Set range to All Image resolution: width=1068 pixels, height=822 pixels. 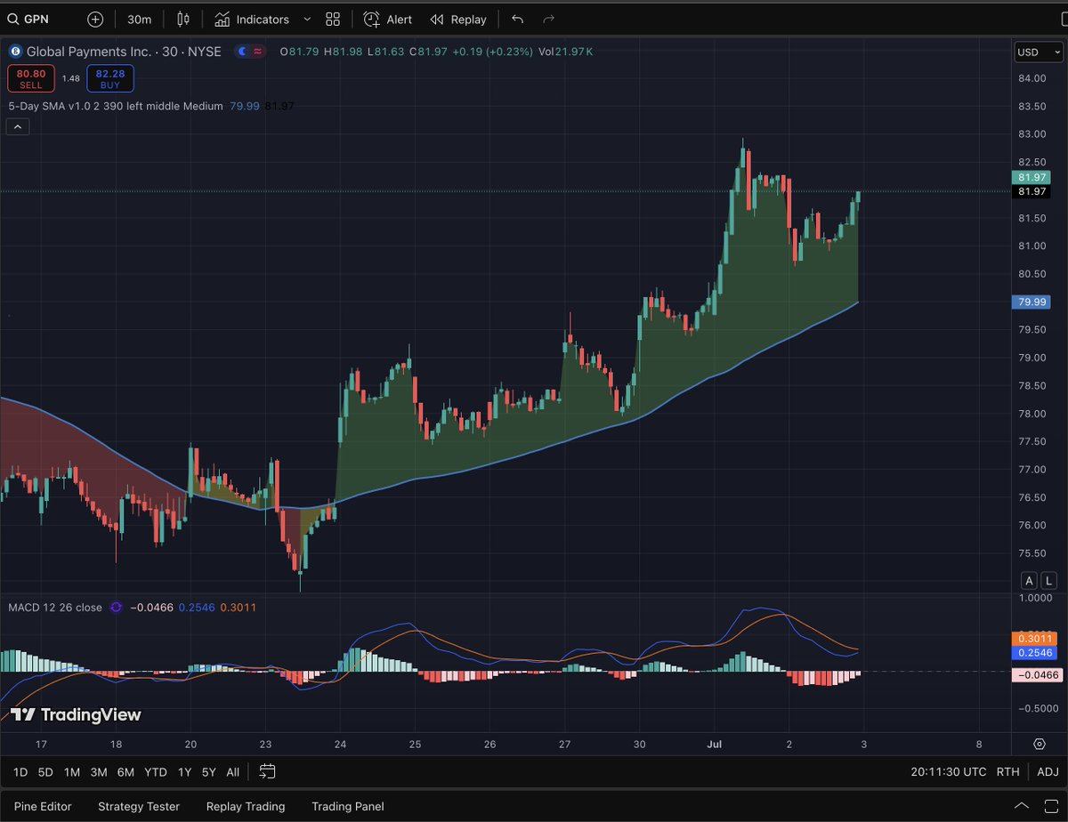tap(232, 771)
